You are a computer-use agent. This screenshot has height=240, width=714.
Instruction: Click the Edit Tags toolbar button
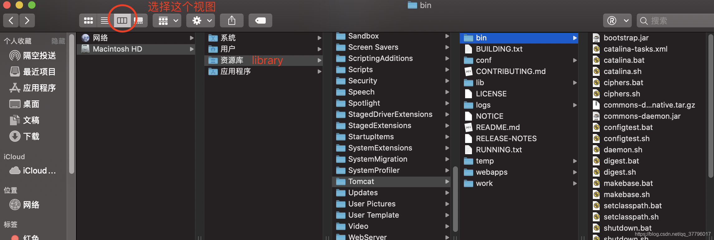pyautogui.click(x=260, y=21)
